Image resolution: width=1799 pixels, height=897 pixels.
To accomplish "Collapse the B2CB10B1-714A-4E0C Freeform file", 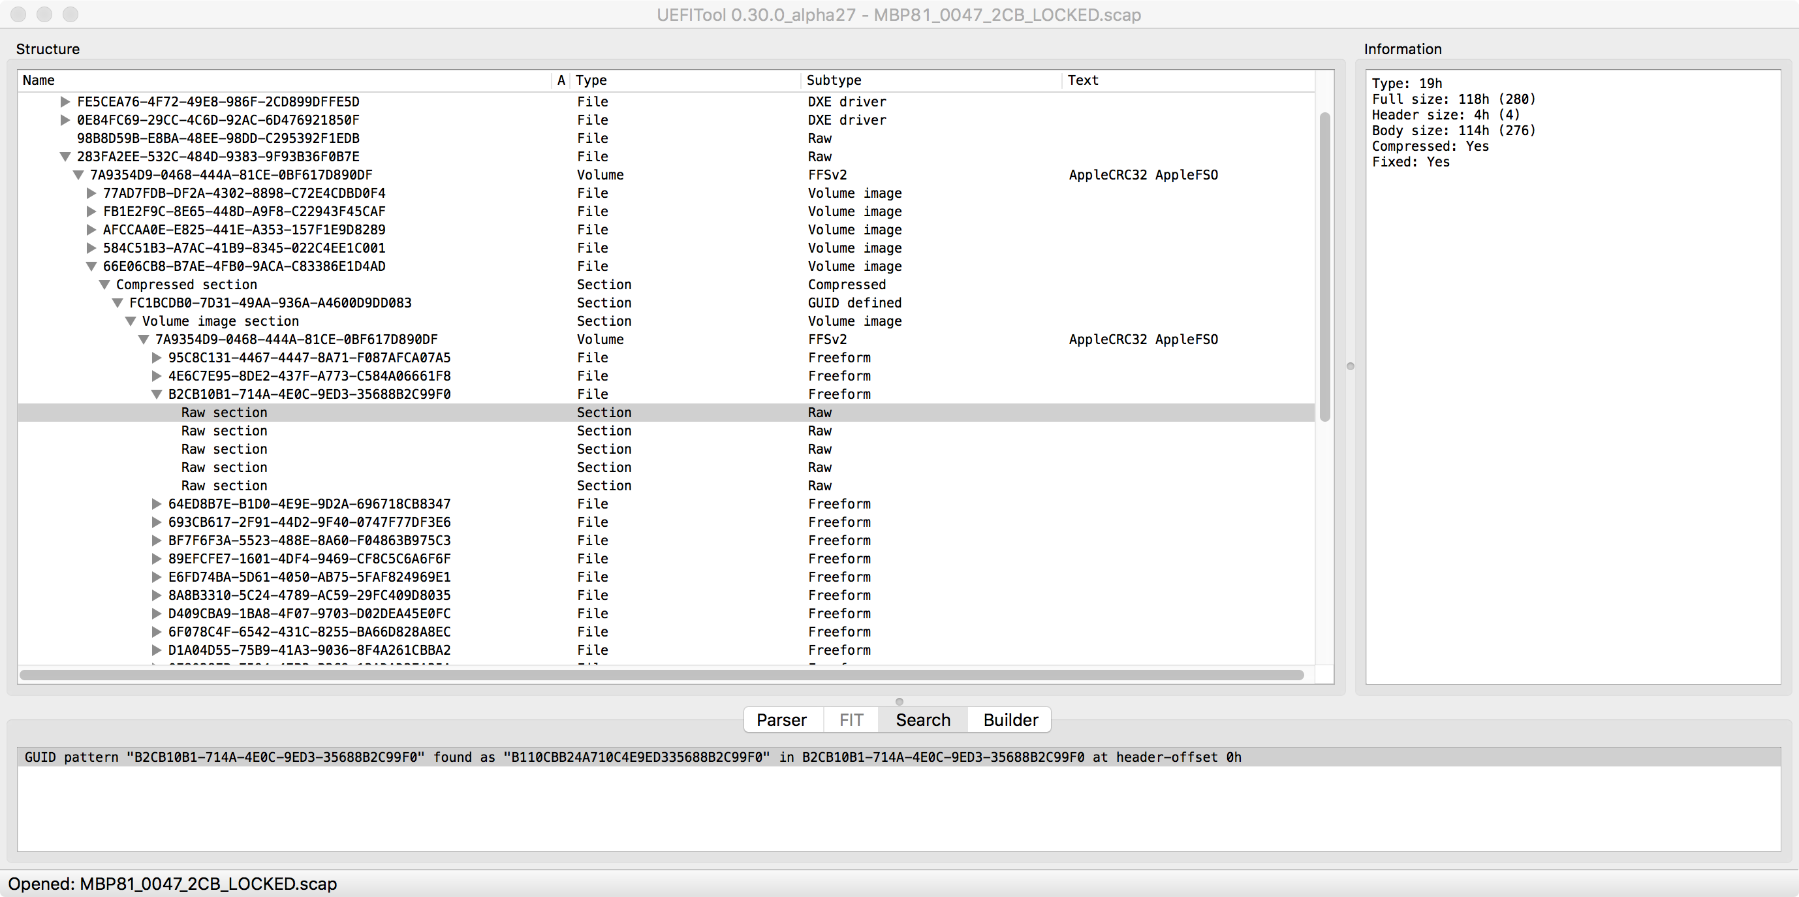I will (157, 394).
